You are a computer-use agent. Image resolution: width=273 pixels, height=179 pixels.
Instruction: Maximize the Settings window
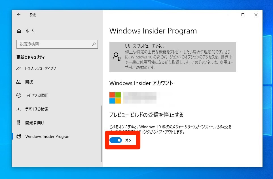(x=243, y=15)
